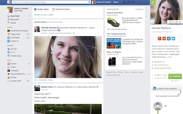Open D A Y group
Screen dimensions: 183x114
tap(13, 52)
